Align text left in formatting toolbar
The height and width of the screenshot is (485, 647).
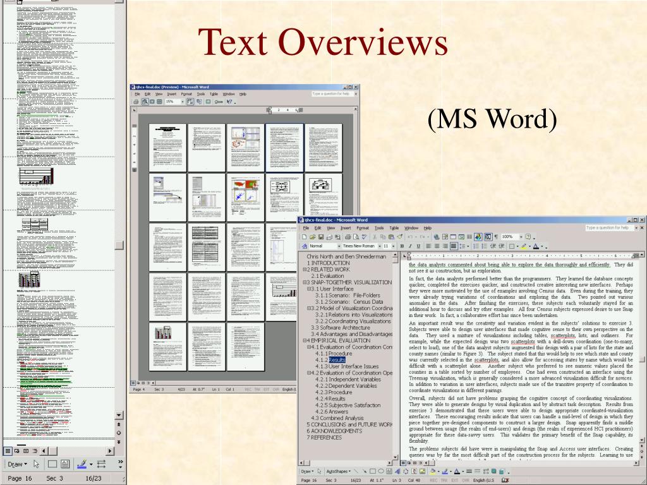(x=428, y=246)
